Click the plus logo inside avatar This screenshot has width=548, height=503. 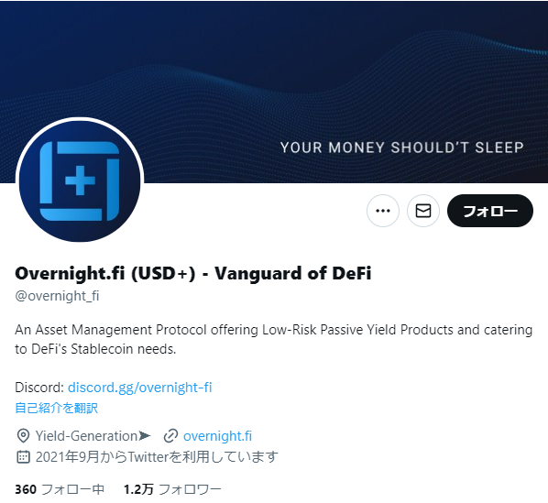(80, 180)
